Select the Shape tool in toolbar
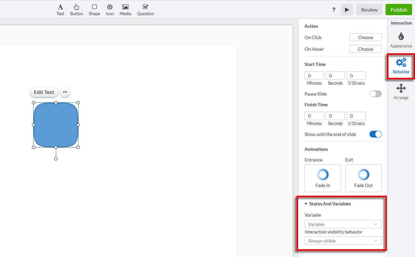Image resolution: width=415 pixels, height=257 pixels. coord(94,10)
